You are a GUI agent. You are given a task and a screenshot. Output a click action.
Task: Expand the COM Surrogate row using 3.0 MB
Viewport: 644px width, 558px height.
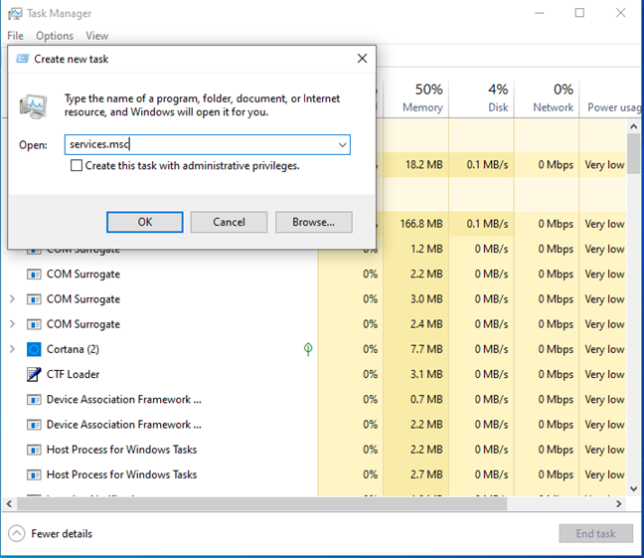tap(12, 299)
